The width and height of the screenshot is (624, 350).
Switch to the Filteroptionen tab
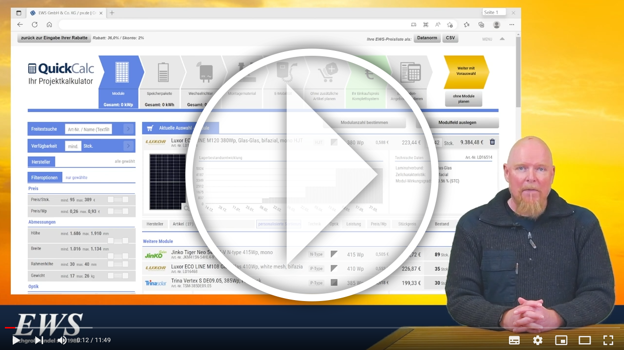45,178
